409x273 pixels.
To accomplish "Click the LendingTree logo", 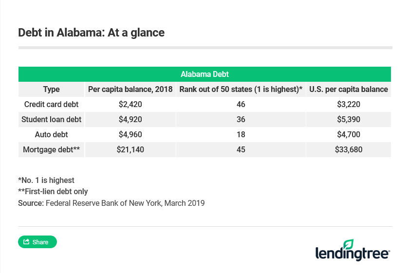I will coord(353,250).
